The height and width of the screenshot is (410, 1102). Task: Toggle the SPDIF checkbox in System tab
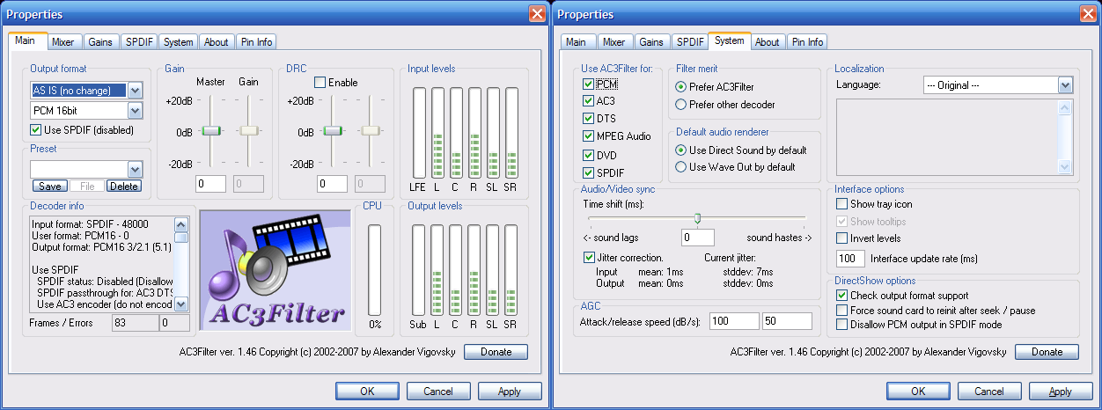(x=588, y=172)
